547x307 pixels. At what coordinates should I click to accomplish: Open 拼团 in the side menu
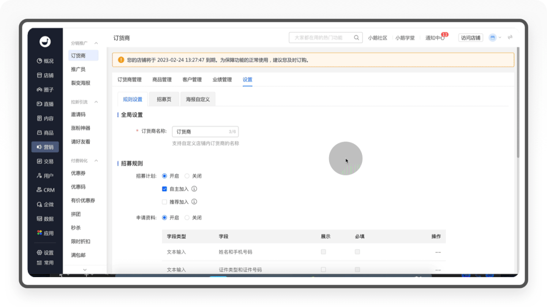pos(76,214)
